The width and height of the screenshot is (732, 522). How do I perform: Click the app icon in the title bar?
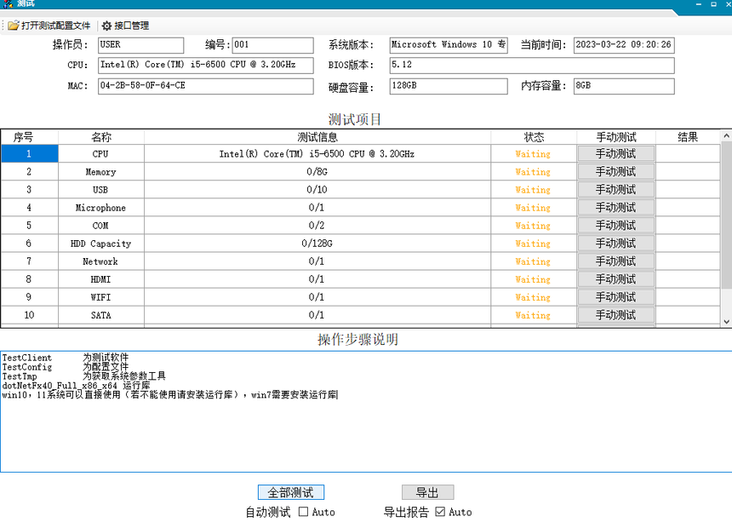coord(8,4)
